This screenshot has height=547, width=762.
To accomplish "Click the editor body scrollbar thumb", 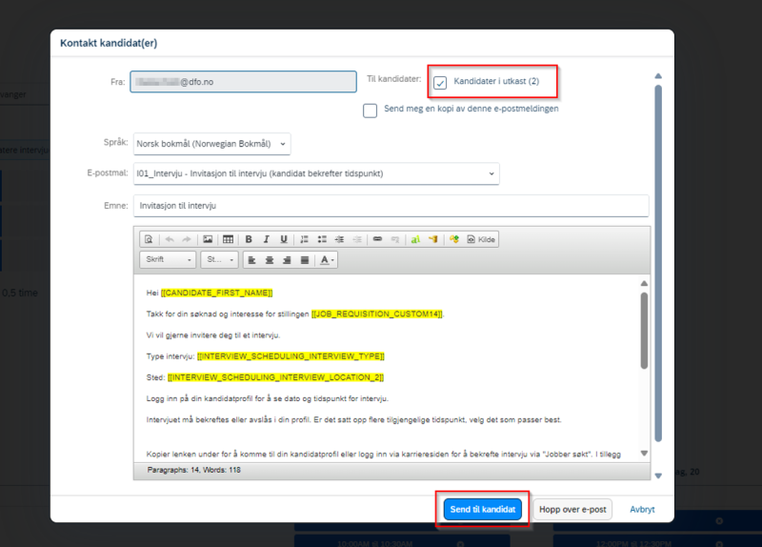I will pyautogui.click(x=644, y=331).
